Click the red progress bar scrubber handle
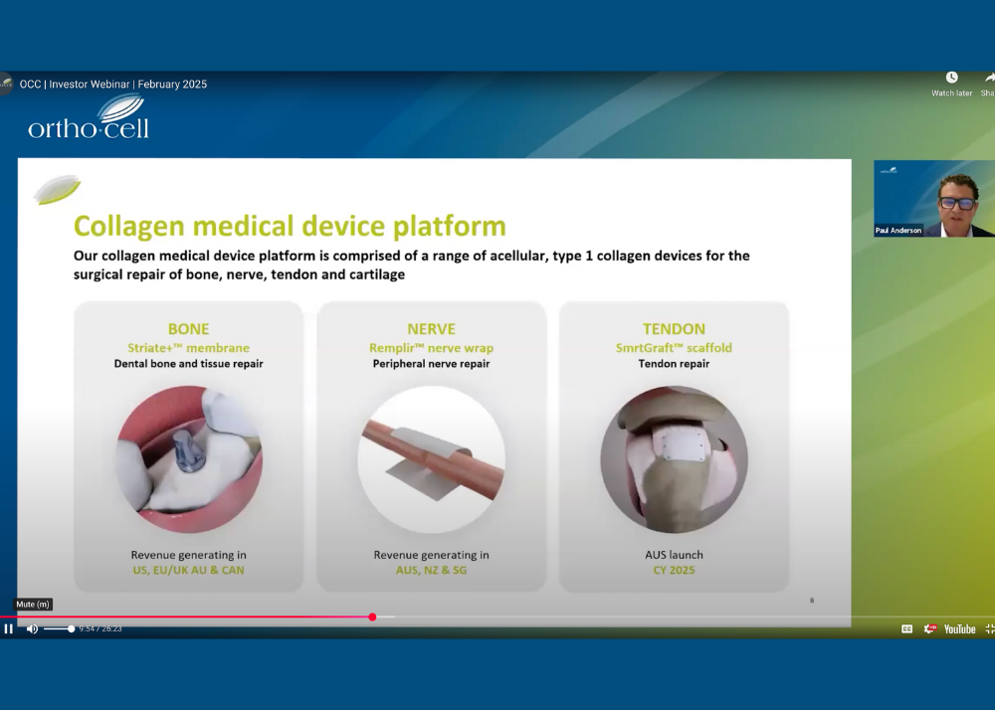Screen dimensions: 995x710 click(372, 617)
